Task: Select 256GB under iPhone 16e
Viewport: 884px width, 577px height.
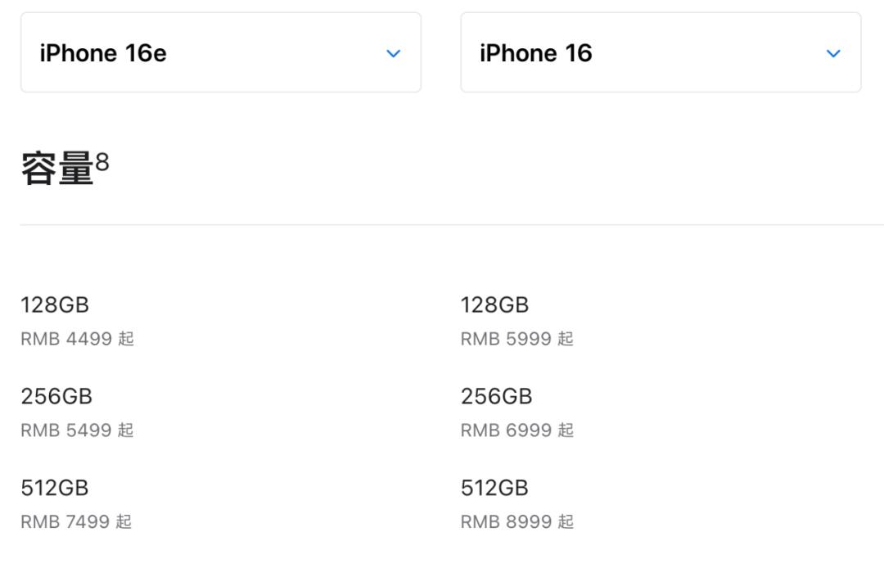Action: pos(56,397)
